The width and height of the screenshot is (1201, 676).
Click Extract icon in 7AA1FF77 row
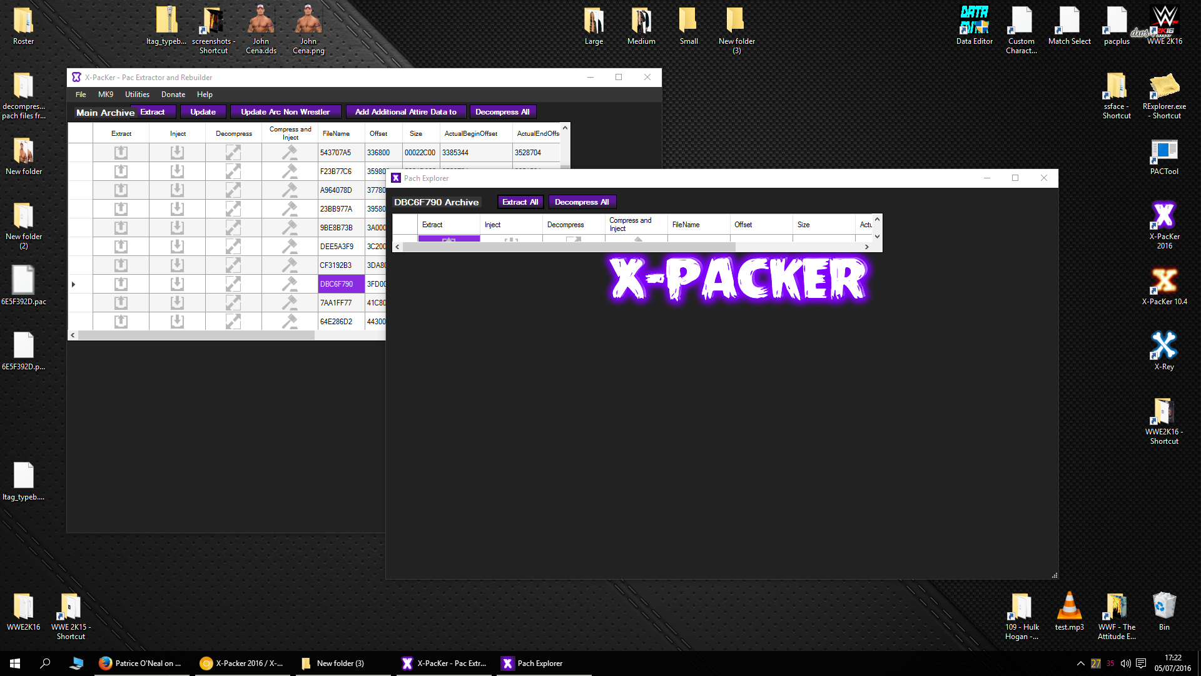tap(121, 302)
